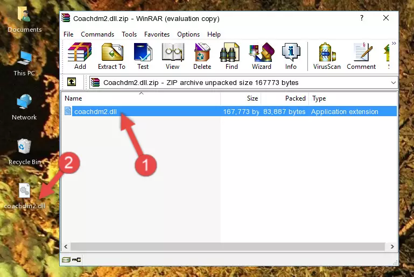The height and width of the screenshot is (277, 414).
Task: Sort by the Name column header
Action: pyautogui.click(x=141, y=98)
